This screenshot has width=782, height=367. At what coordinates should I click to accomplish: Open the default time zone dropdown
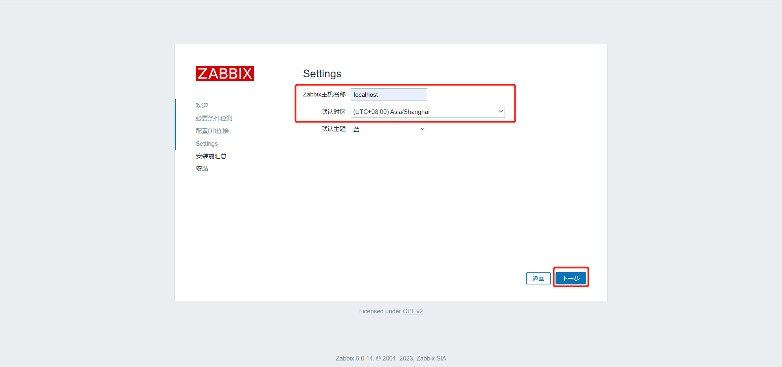pyautogui.click(x=428, y=112)
